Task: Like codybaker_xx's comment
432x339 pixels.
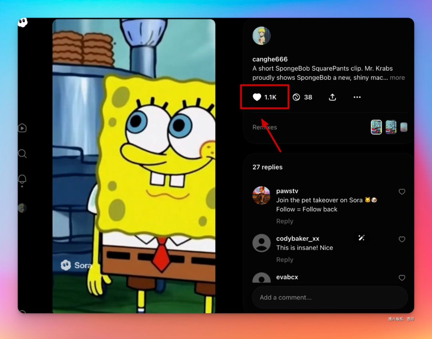Action: click(x=402, y=239)
